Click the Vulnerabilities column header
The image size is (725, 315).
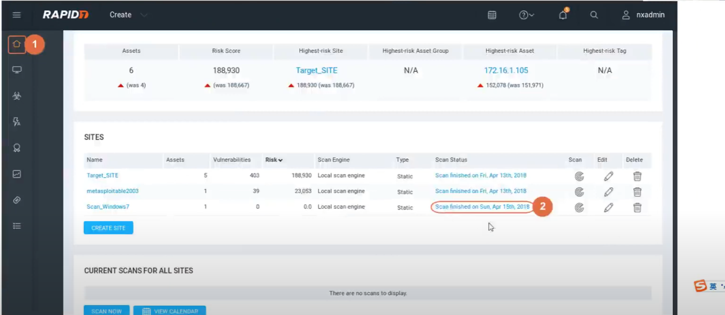(x=232, y=160)
